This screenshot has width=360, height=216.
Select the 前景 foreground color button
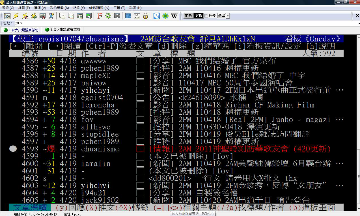[x=188, y=16]
